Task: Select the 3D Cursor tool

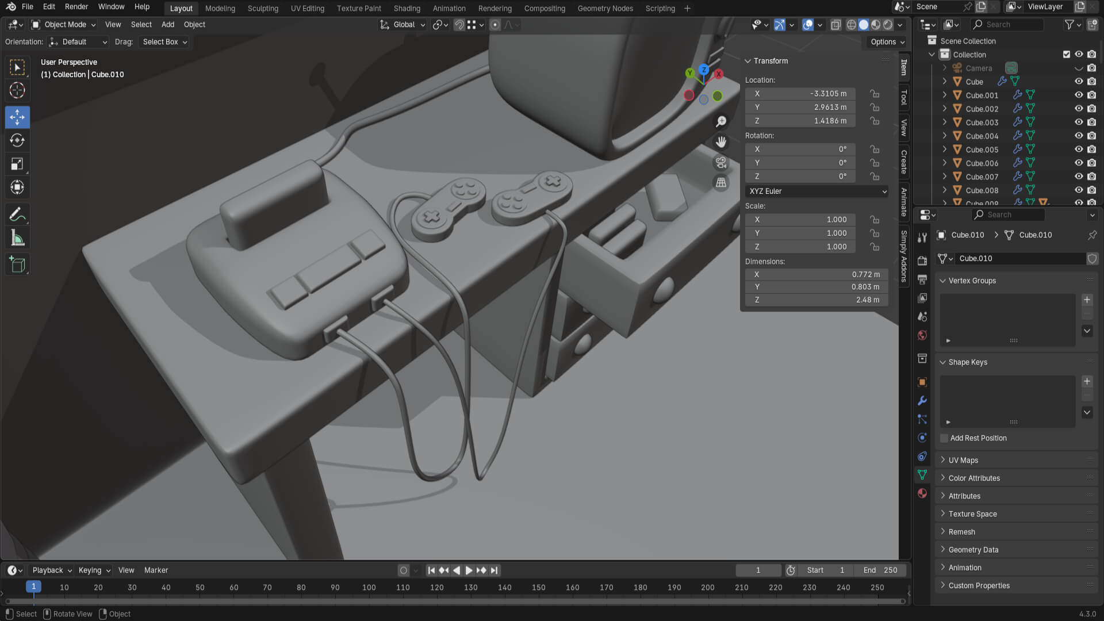Action: pos(17,90)
